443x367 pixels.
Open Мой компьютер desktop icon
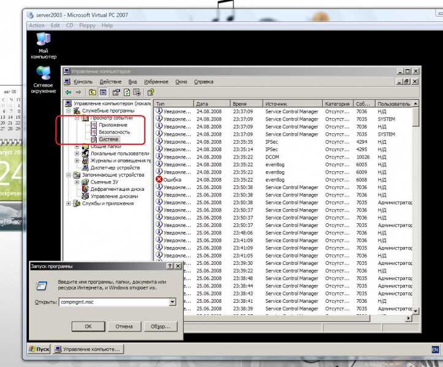pyautogui.click(x=44, y=45)
